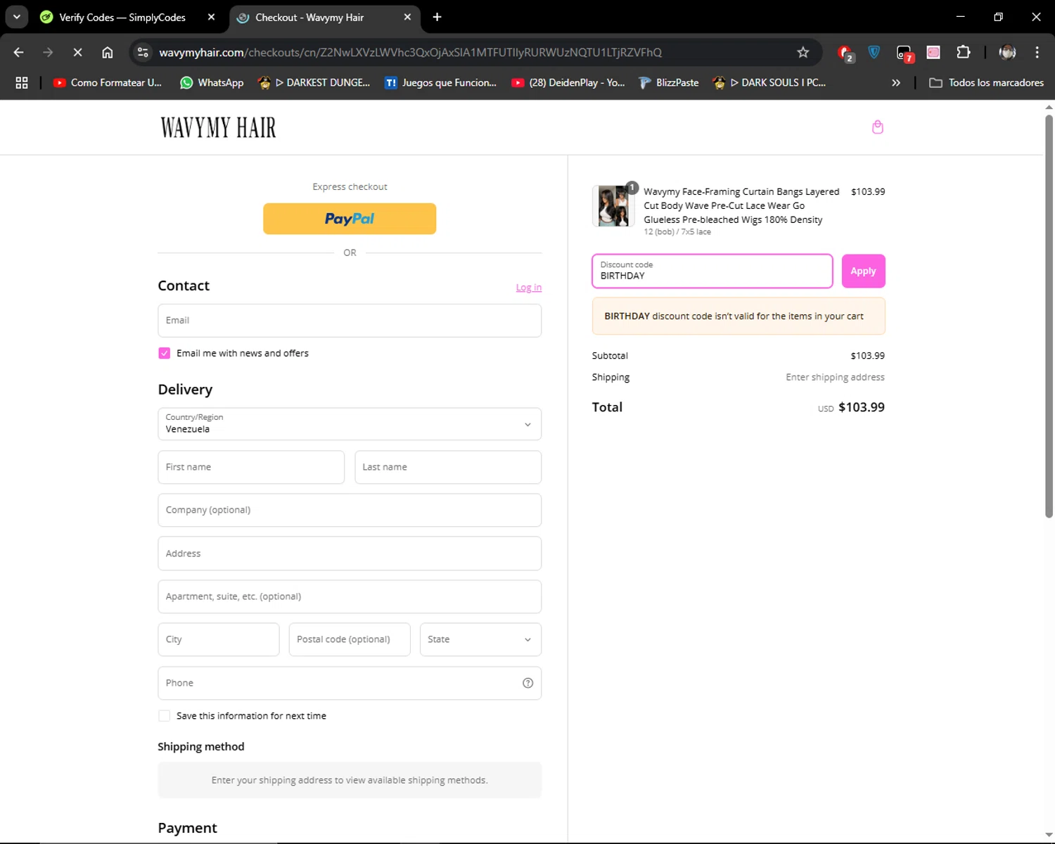Screen dimensions: 1055x844
Task: Apply the discount code
Action: (x=863, y=271)
